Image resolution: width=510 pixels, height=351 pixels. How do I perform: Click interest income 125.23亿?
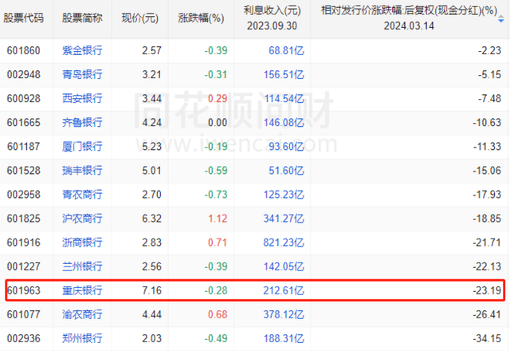pyautogui.click(x=284, y=195)
